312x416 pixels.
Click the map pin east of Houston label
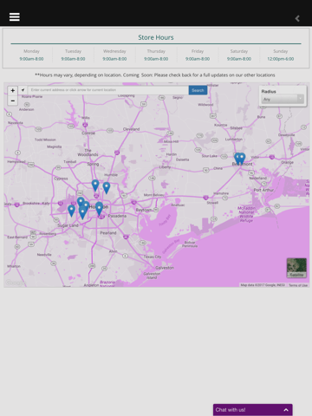[99, 209]
